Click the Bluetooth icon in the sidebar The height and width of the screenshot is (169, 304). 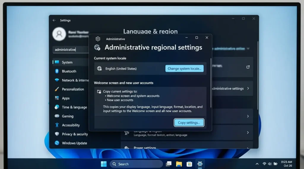pyautogui.click(x=57, y=71)
